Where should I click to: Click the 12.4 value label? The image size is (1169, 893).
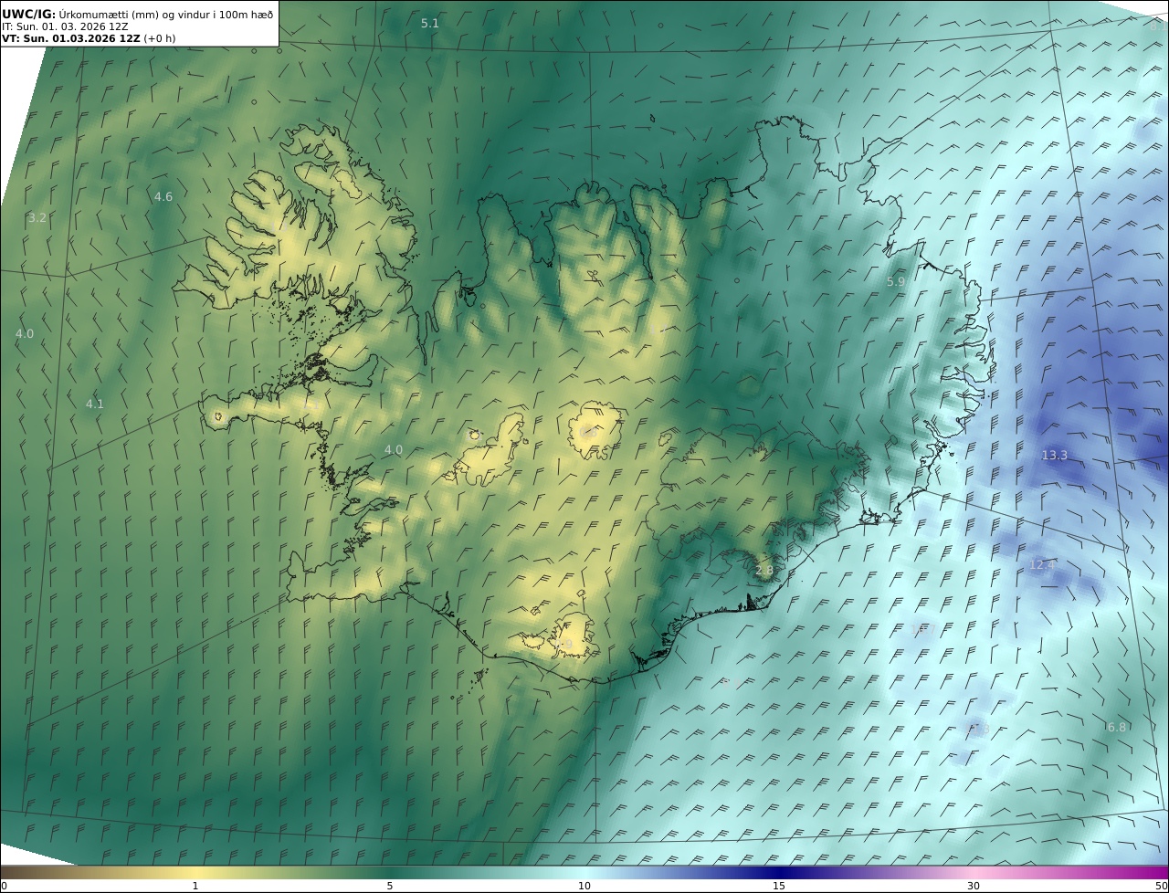(x=1042, y=564)
